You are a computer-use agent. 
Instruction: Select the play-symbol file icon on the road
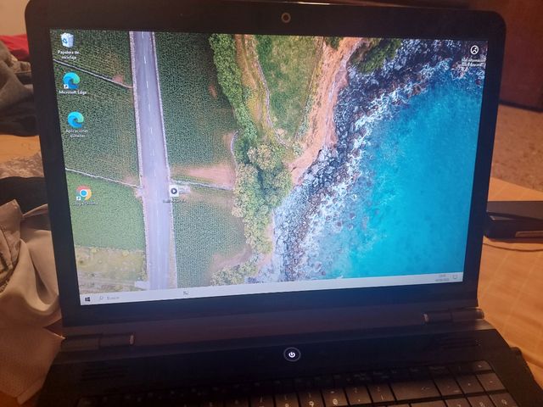point(174,191)
